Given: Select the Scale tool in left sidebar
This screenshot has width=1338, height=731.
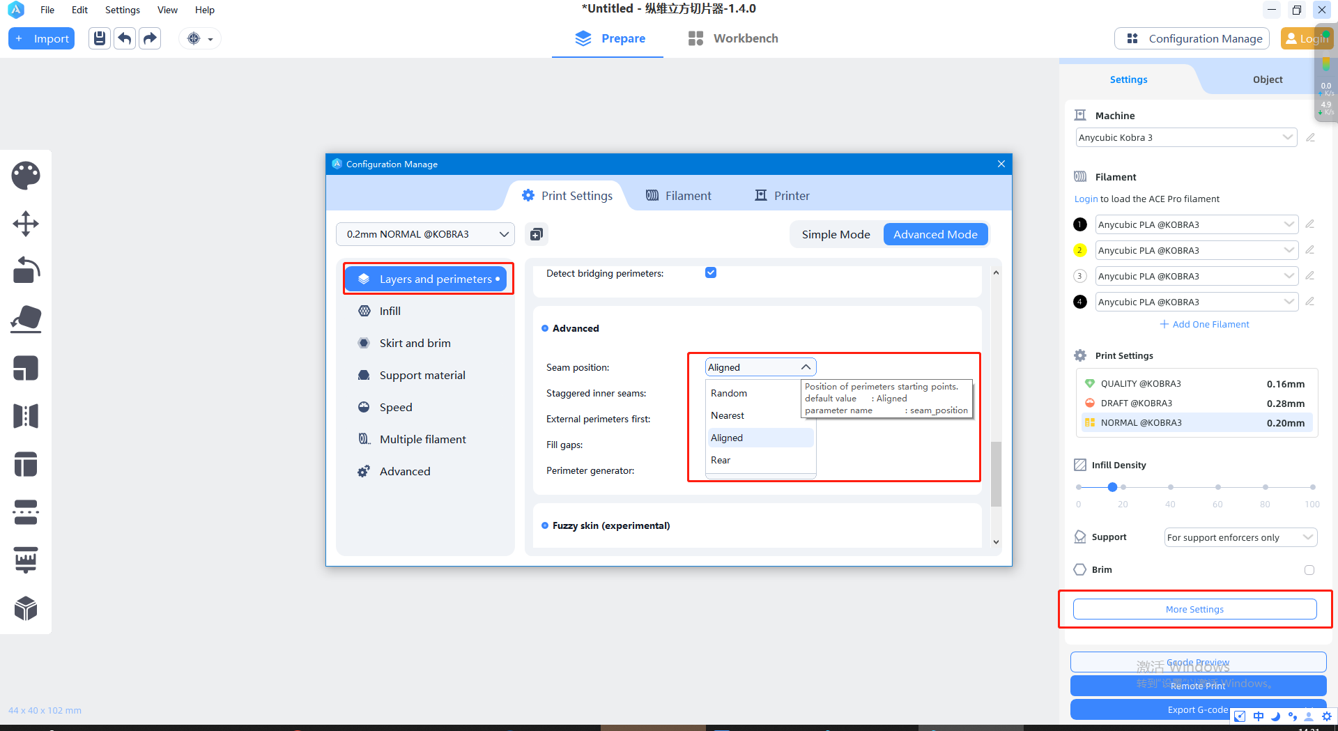Looking at the screenshot, I should [26, 367].
